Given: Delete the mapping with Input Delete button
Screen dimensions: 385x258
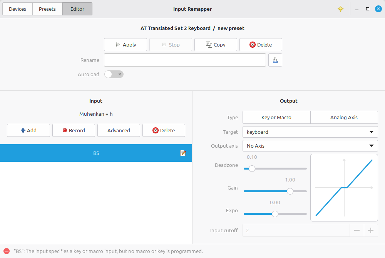Looking at the screenshot, I should pos(164,130).
